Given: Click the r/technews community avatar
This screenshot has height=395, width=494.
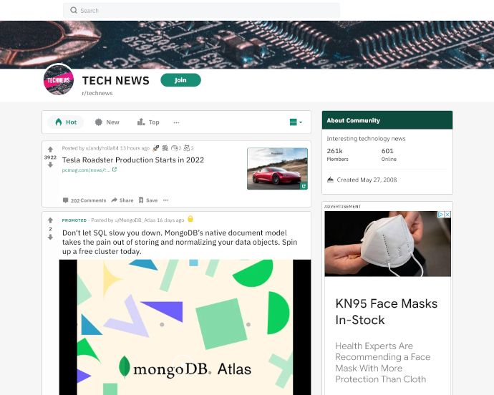Looking at the screenshot, I should pos(59,79).
